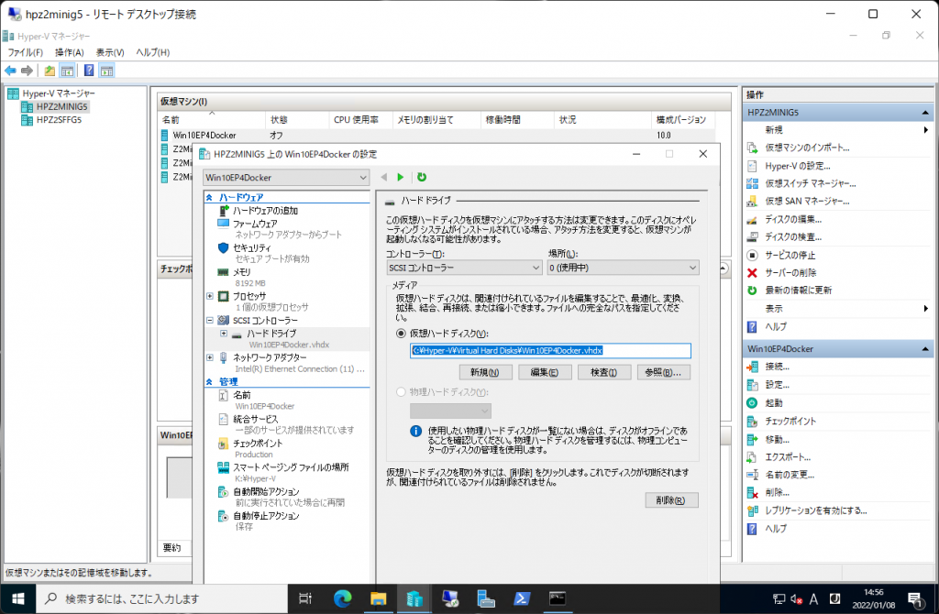Select 仮想ハード ディスク radio button

(x=402, y=334)
